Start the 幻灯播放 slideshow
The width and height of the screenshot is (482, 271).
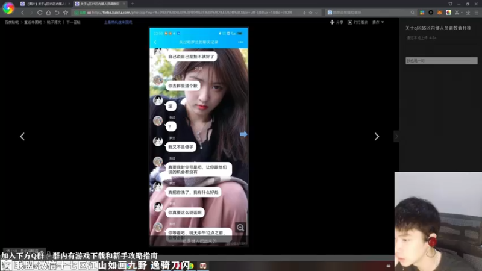point(357,22)
